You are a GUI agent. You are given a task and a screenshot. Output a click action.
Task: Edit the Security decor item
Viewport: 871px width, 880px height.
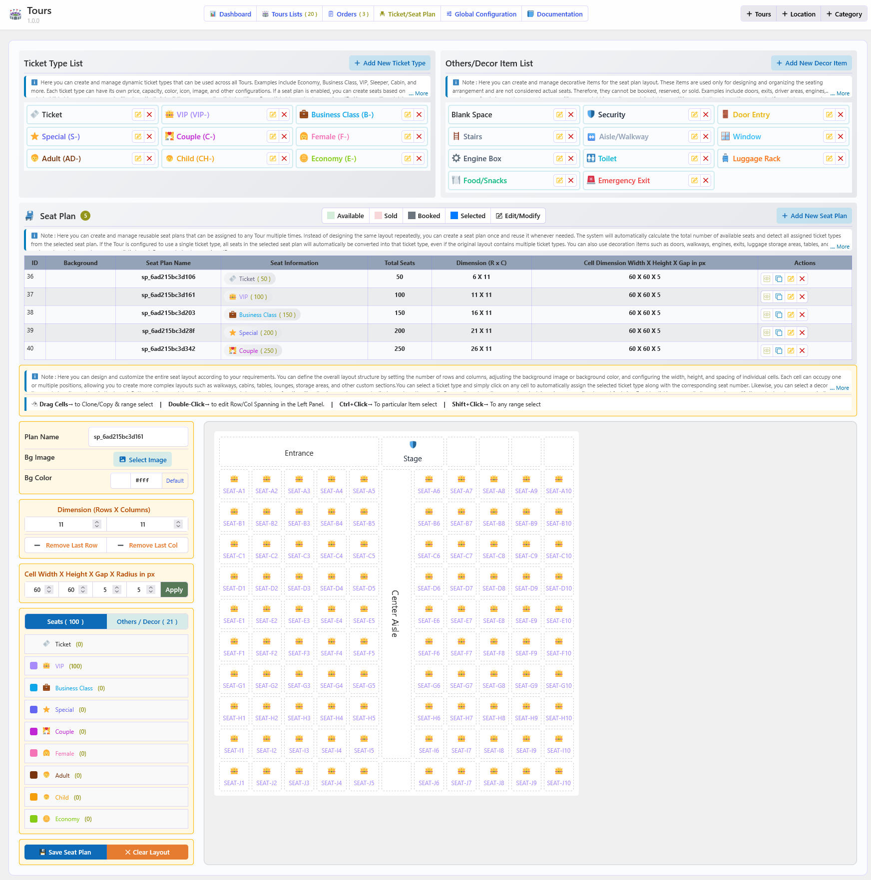[694, 115]
